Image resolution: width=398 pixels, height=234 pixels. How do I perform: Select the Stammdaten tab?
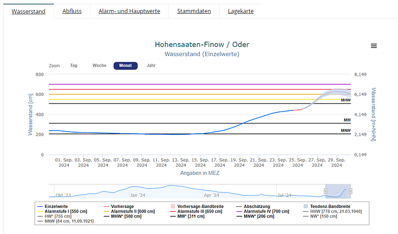[194, 11]
